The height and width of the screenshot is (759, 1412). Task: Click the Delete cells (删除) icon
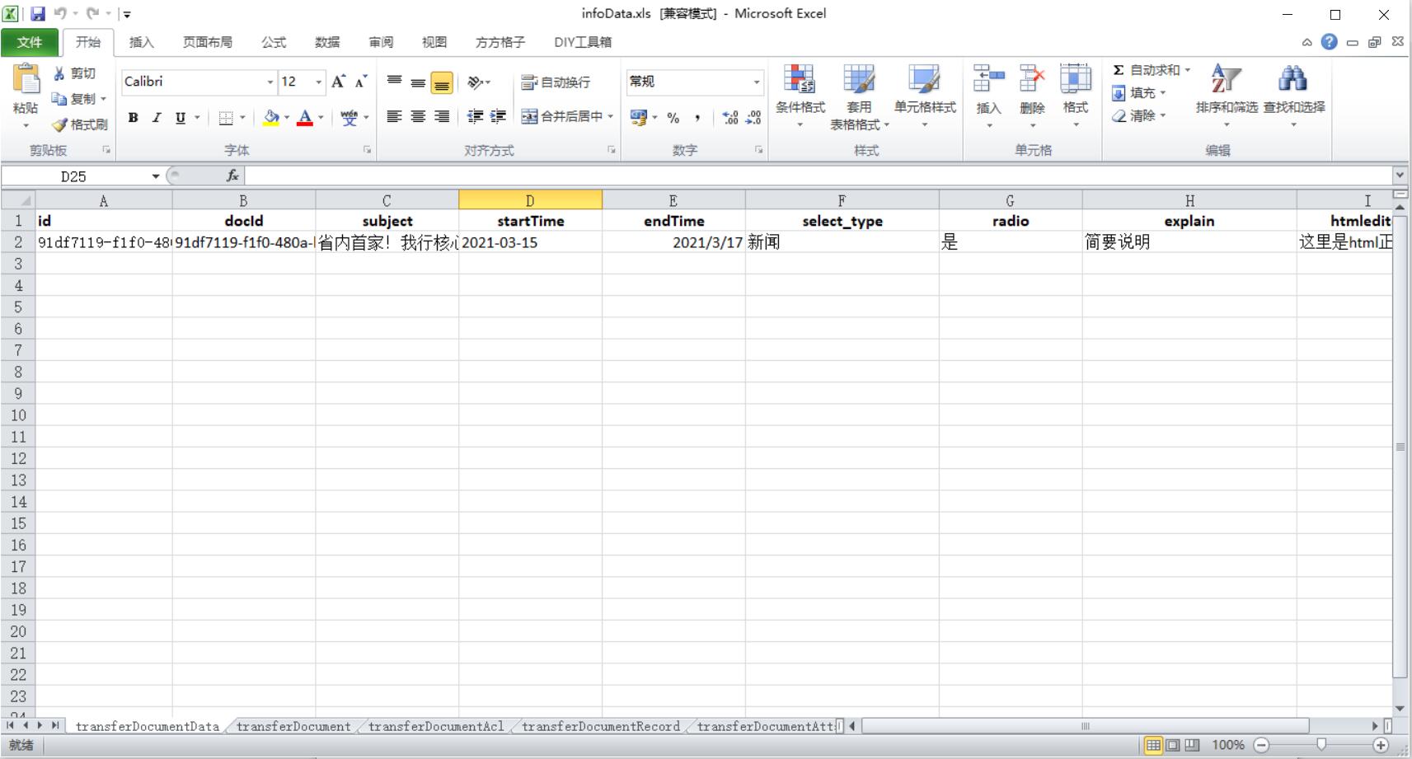click(x=1031, y=81)
